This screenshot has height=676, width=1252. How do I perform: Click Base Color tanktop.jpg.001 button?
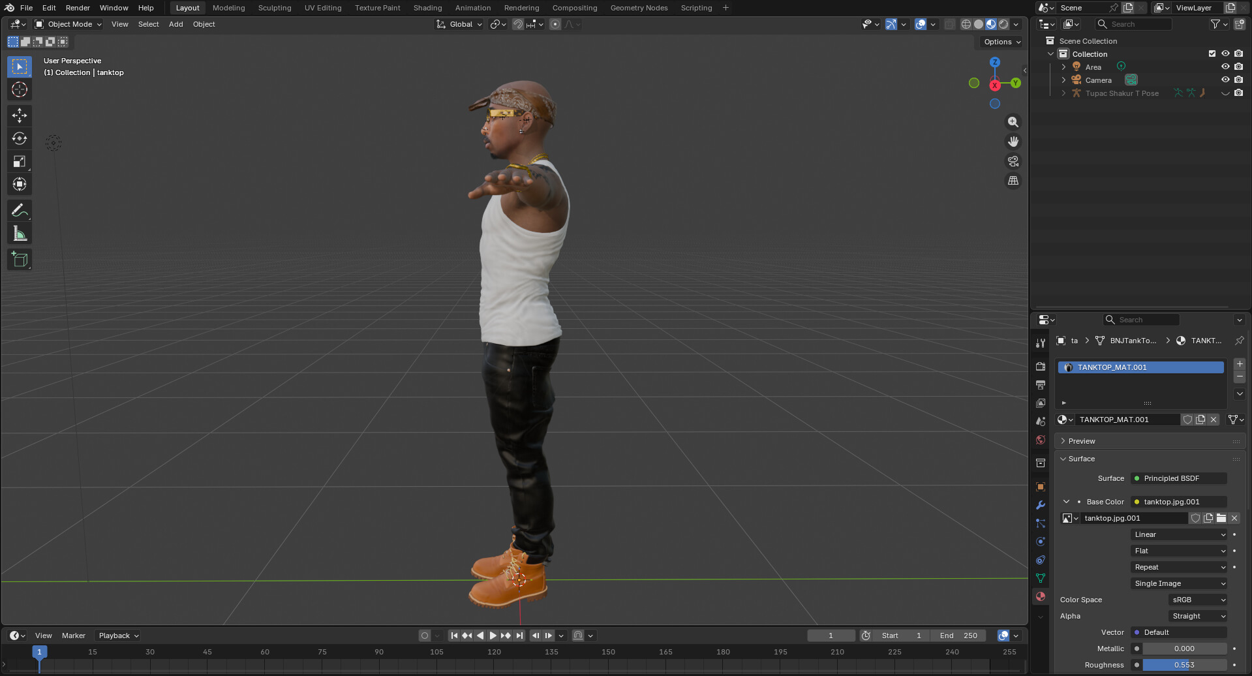tap(1179, 502)
